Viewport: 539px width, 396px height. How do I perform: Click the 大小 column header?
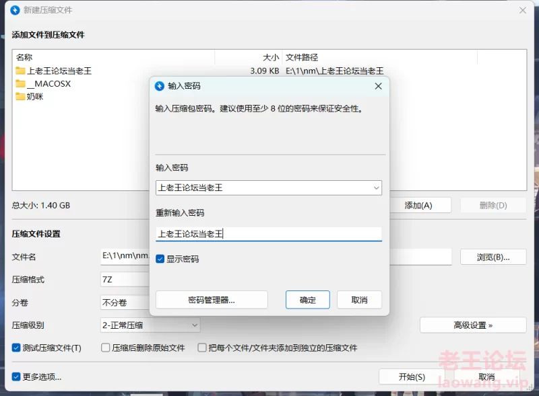tap(249, 57)
